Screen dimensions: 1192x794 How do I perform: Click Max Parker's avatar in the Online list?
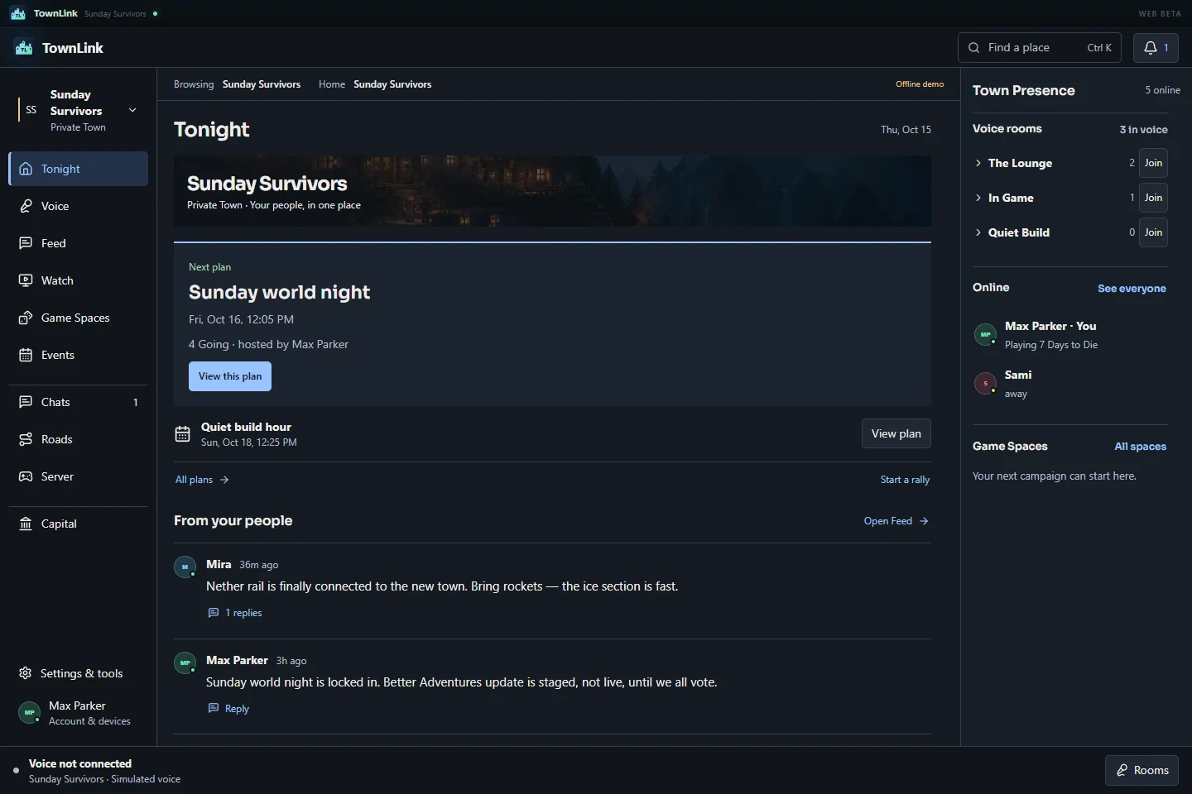pyautogui.click(x=985, y=335)
